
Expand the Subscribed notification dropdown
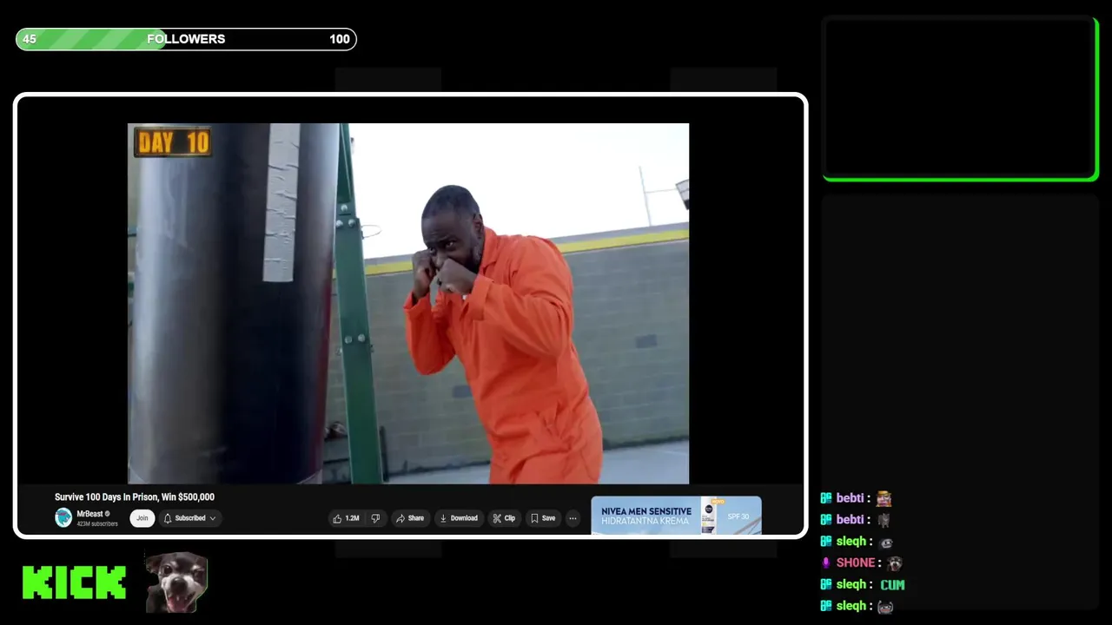coord(189,518)
